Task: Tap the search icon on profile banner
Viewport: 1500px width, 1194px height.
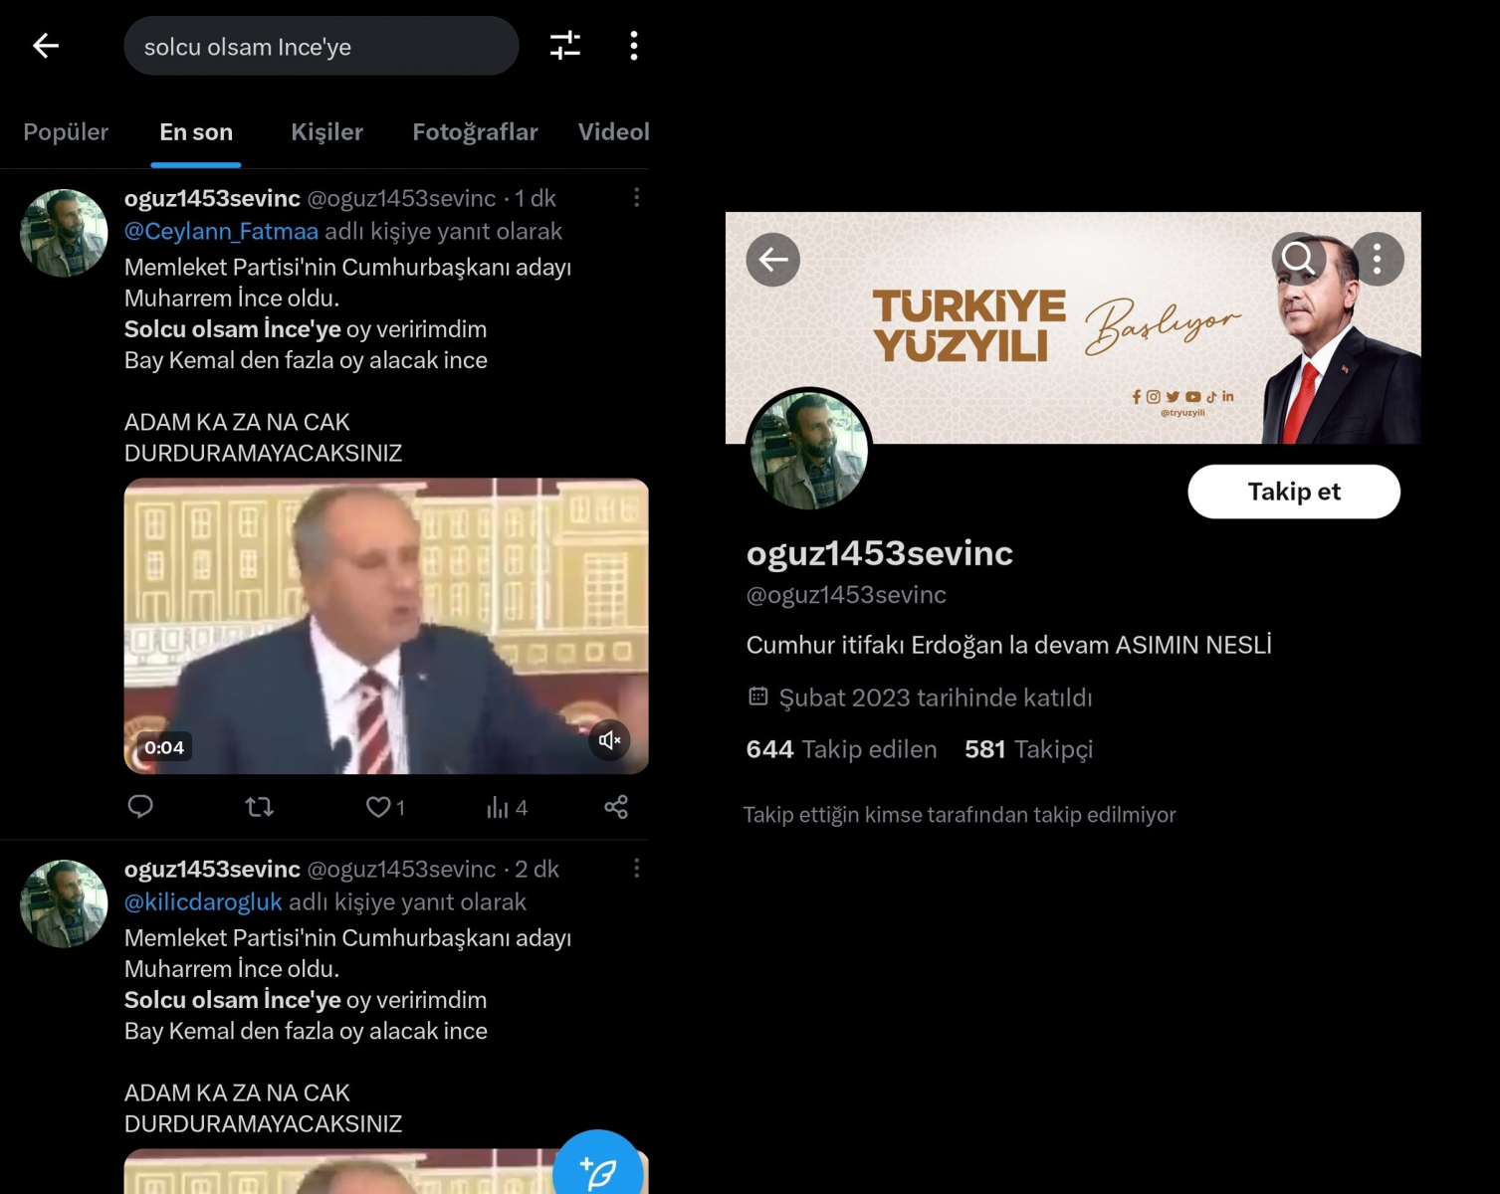Action: 1298,259
